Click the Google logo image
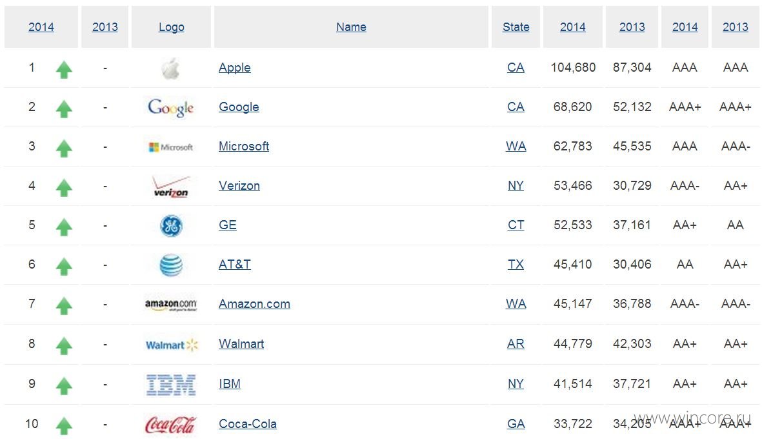 (x=170, y=107)
